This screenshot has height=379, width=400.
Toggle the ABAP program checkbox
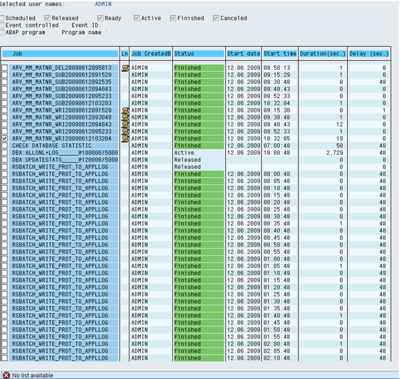click(x=2, y=32)
